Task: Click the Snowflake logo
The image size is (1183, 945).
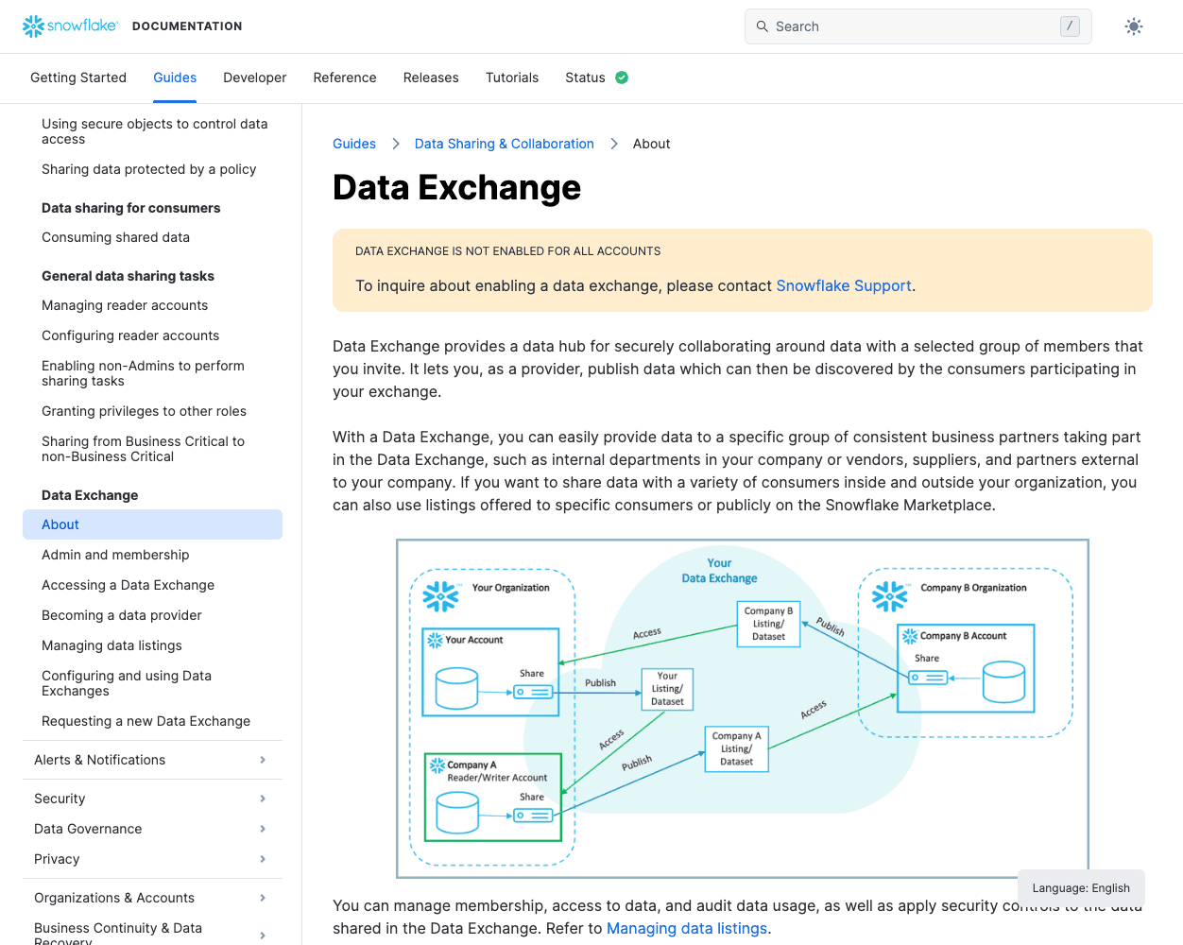Action: pos(70,26)
